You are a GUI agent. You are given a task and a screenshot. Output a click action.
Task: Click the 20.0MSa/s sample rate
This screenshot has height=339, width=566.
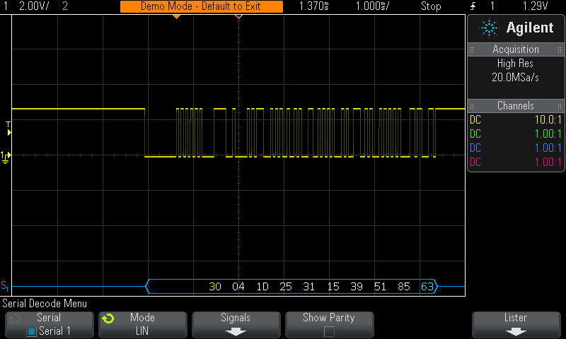(515, 78)
